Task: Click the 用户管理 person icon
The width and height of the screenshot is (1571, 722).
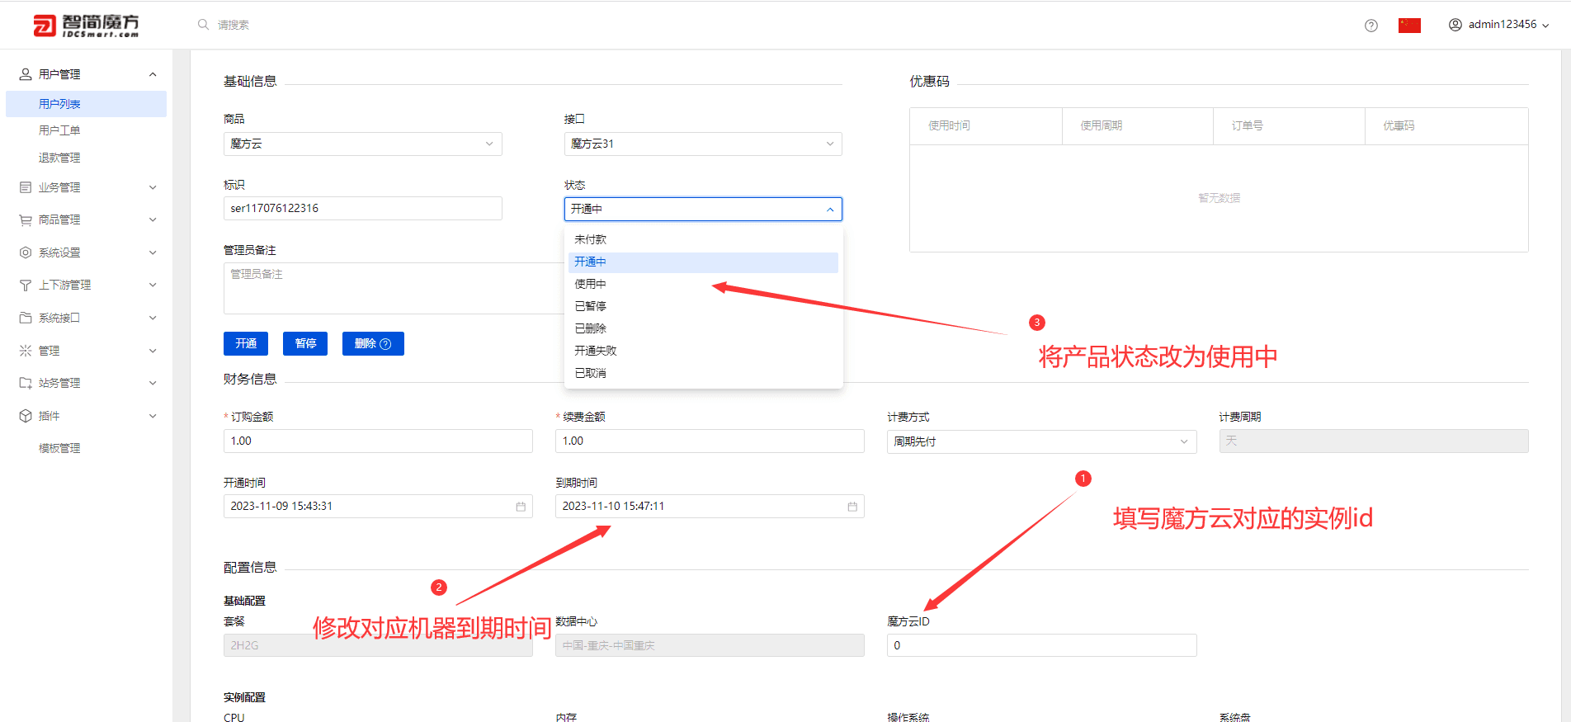Action: pos(26,74)
